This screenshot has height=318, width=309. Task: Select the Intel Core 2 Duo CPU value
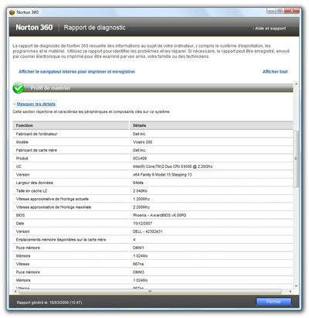click(x=173, y=166)
